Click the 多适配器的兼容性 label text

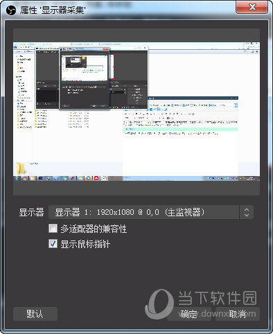click(x=94, y=229)
